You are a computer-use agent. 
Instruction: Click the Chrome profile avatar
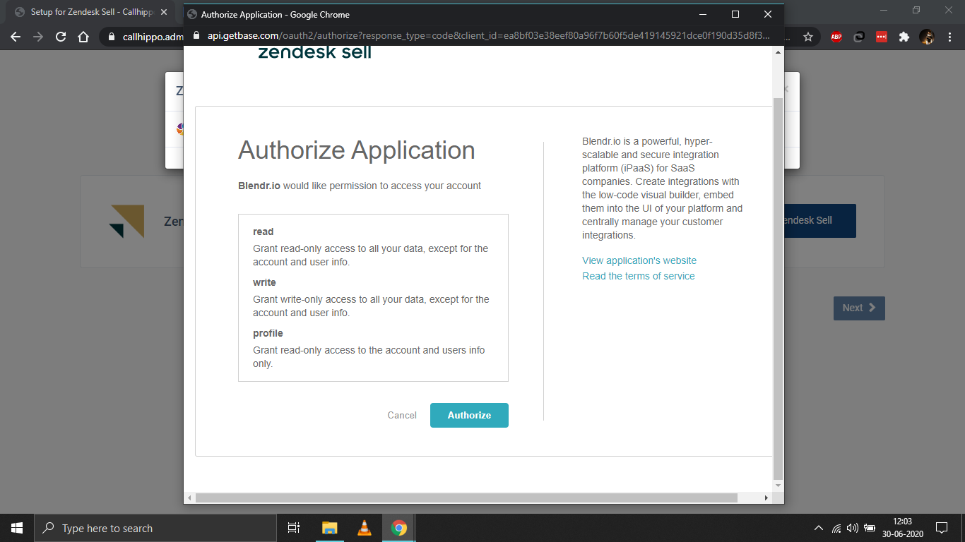926,37
